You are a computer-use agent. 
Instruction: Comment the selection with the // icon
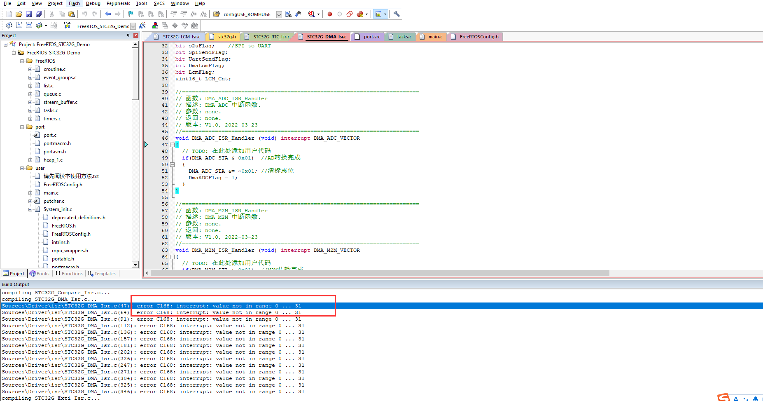point(194,14)
